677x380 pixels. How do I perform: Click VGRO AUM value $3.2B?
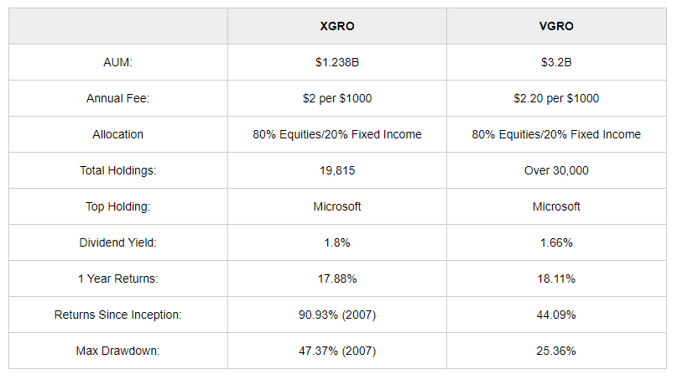click(x=556, y=62)
